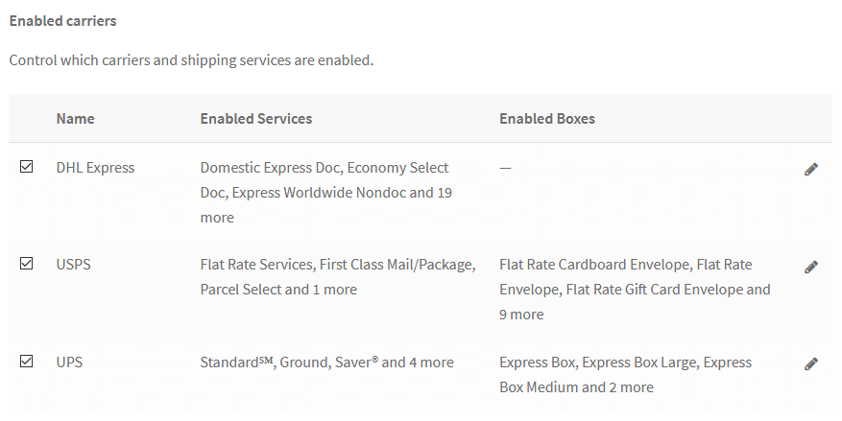Click USPS Flat Rate Services list
Screen dimensions: 842x421
338,277
